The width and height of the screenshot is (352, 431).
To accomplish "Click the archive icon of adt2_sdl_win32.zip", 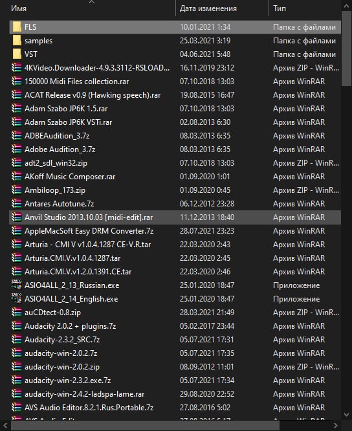I will [x=16, y=163].
